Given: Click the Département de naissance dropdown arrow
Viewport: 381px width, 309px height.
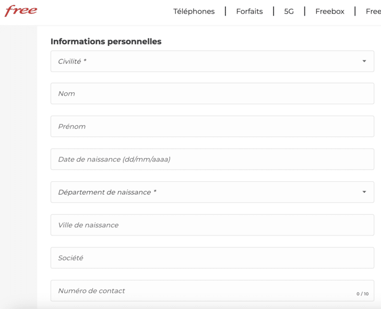Looking at the screenshot, I should coord(364,192).
